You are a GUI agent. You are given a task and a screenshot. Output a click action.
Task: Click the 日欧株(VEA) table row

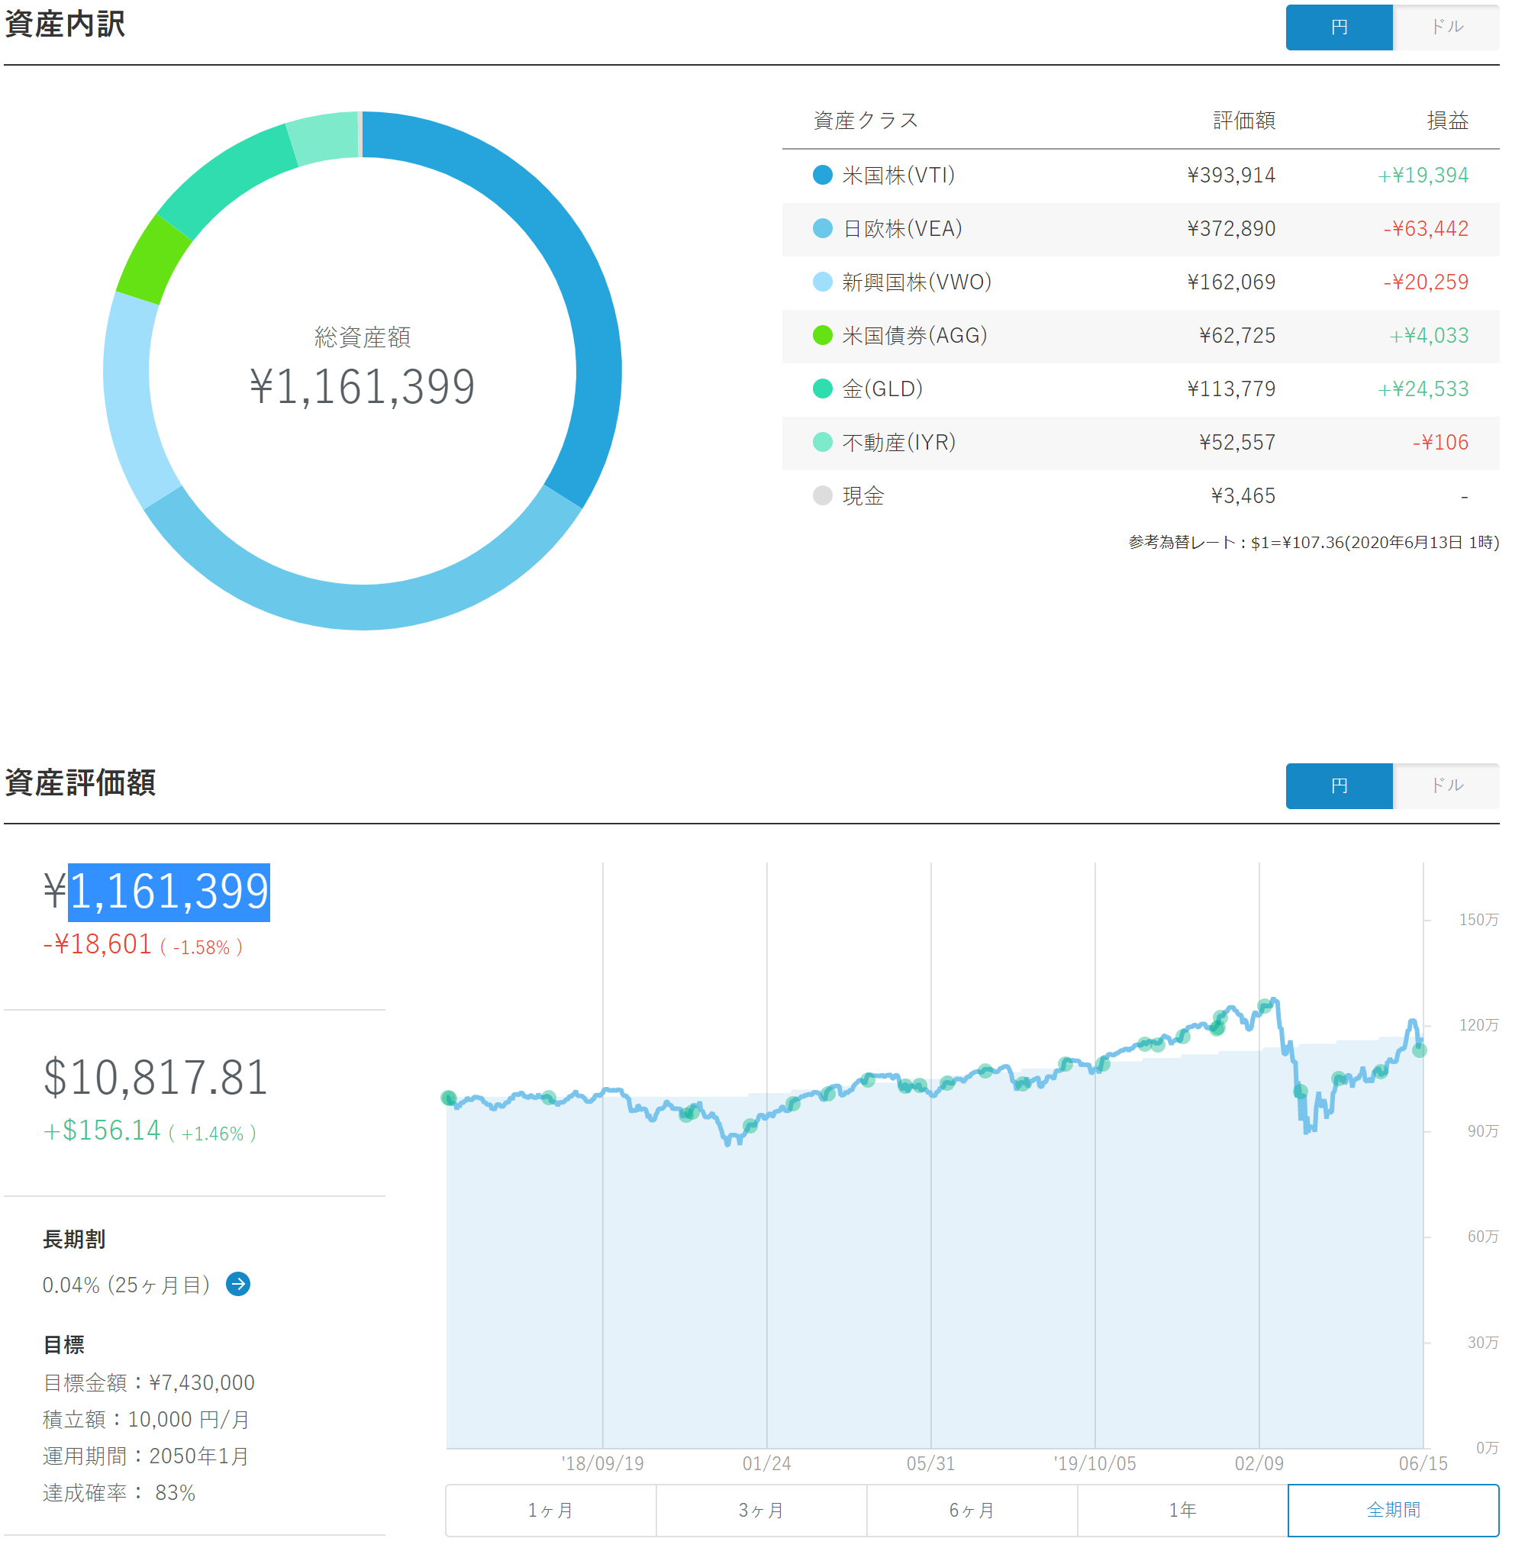coord(1140,229)
